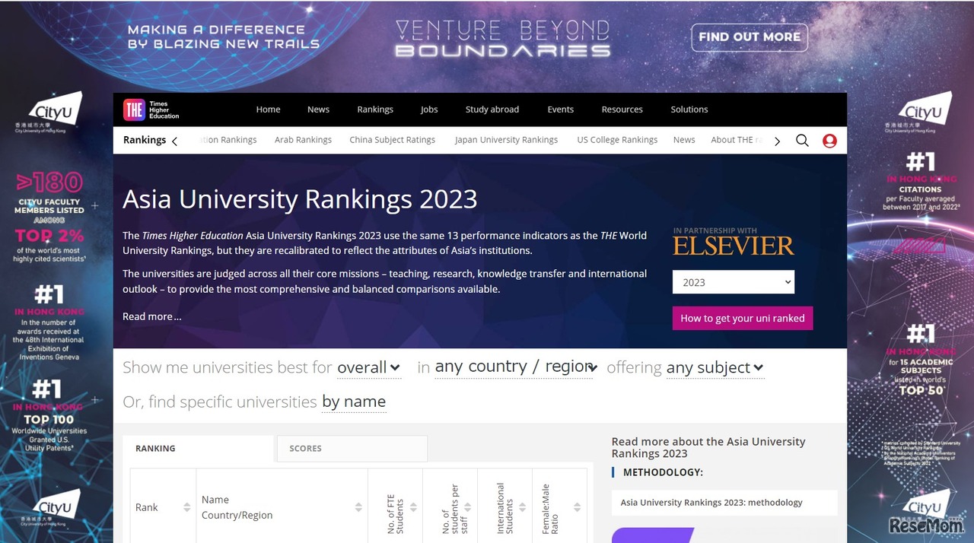Click 'How to get your uni ranked' button
The image size is (974, 543).
[x=743, y=318]
